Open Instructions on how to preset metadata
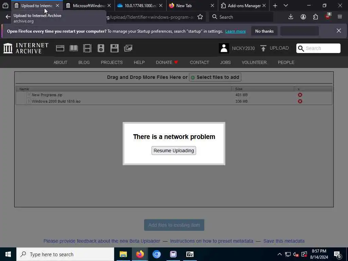Screen dimensions: 348x261 click(211, 241)
